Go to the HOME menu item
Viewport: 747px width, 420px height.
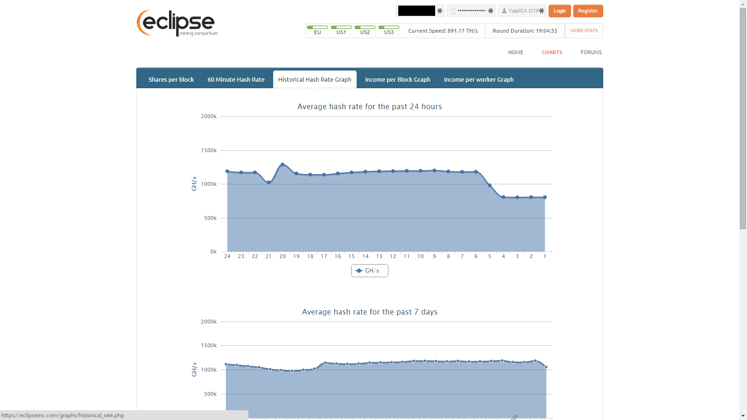[x=515, y=52]
